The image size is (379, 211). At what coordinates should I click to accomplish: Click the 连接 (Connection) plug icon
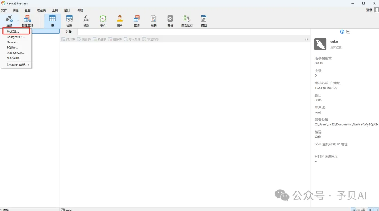[x=9, y=19]
